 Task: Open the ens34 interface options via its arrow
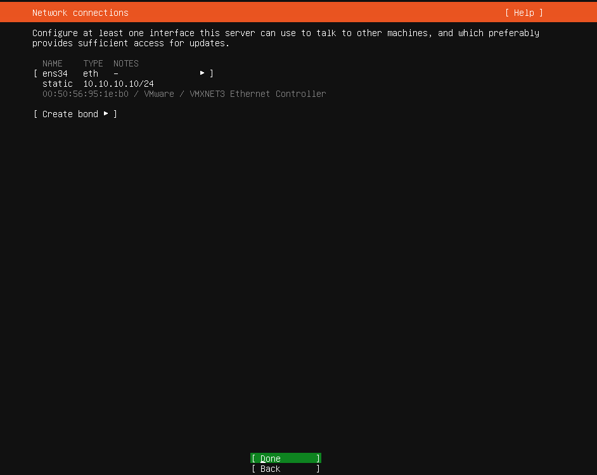tap(202, 73)
